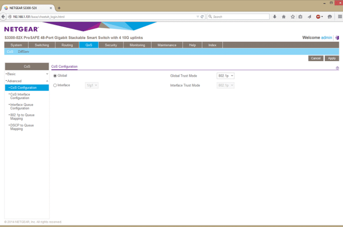Reload the page with the refresh icon
The image size is (343, 227).
coord(202,17)
